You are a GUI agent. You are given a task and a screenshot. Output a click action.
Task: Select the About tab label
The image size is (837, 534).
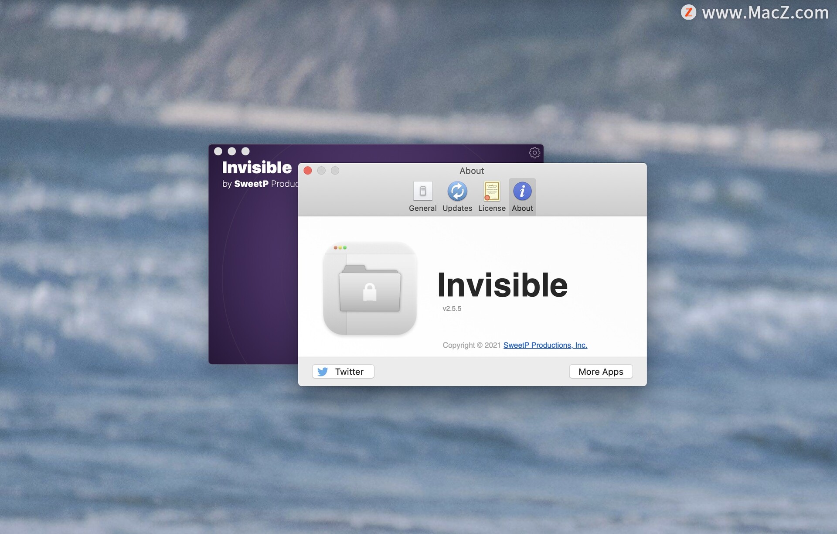coord(523,209)
